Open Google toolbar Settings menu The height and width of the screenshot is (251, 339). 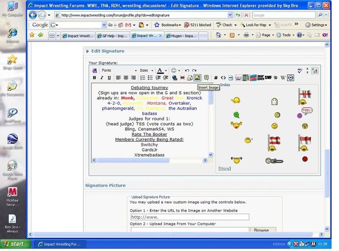click(x=316, y=25)
